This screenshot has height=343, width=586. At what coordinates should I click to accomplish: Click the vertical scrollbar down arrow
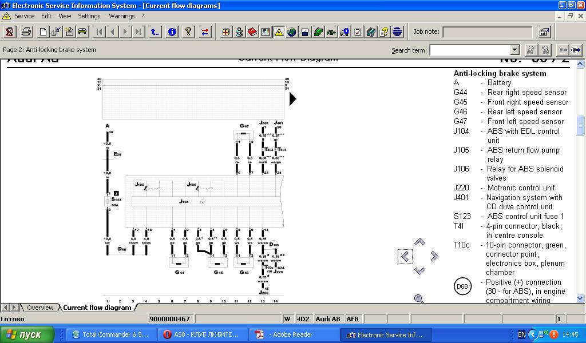pyautogui.click(x=581, y=298)
